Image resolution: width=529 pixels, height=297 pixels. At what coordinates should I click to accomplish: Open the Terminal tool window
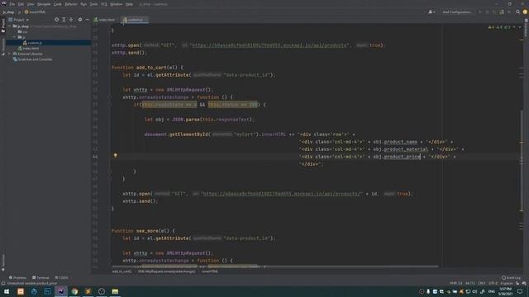(41, 278)
